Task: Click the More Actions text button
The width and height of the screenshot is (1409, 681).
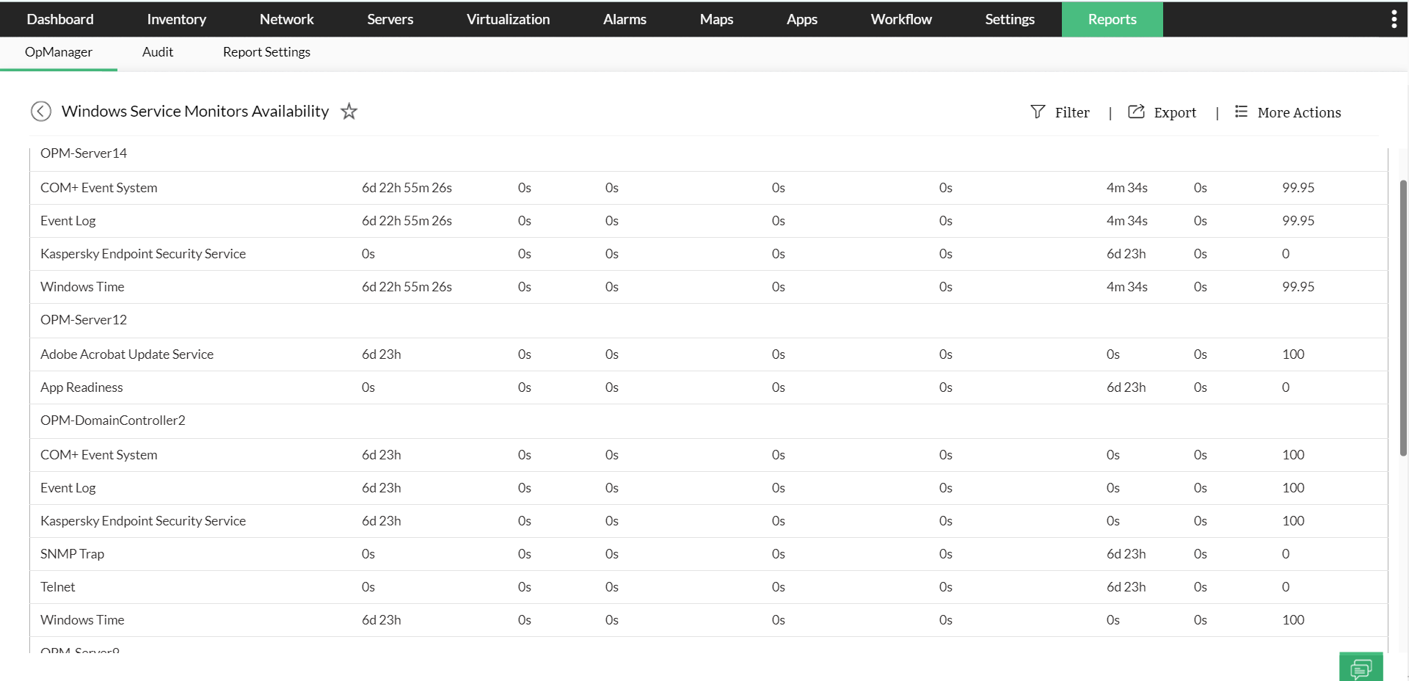Action: (x=1299, y=112)
